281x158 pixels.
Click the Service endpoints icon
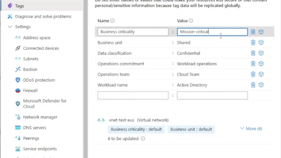tap(18, 149)
